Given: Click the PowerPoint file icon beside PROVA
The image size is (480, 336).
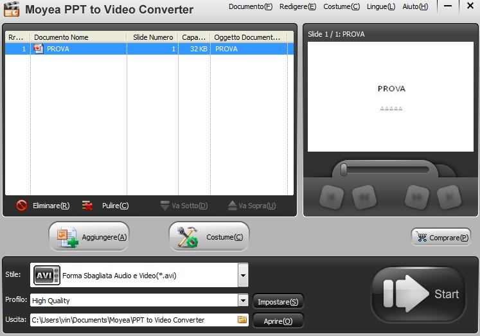Looking at the screenshot, I should point(39,49).
